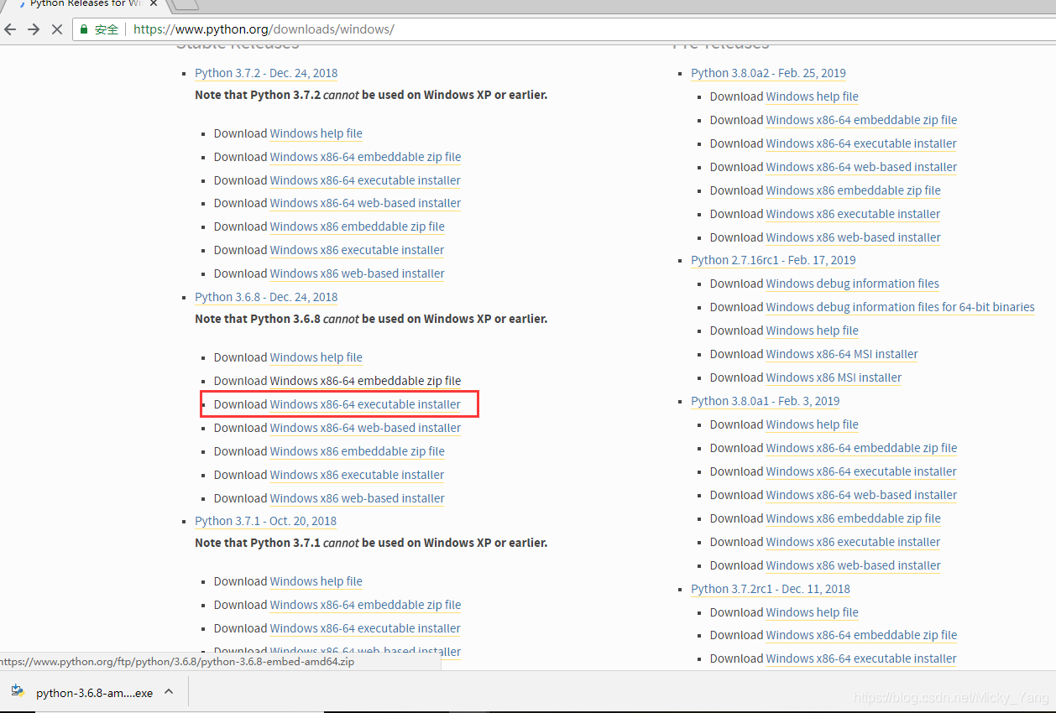
Task: Download Python 3.8.0a1 x86-64 executable installer
Action: tap(861, 471)
